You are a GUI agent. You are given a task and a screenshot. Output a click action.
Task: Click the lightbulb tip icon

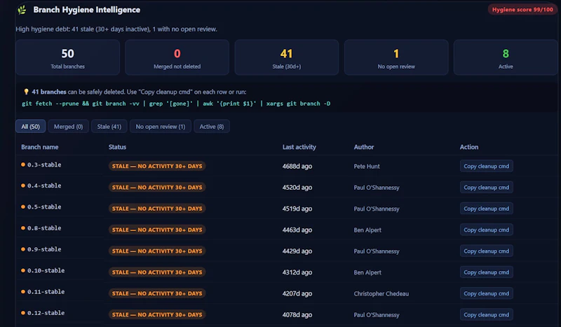click(x=26, y=92)
